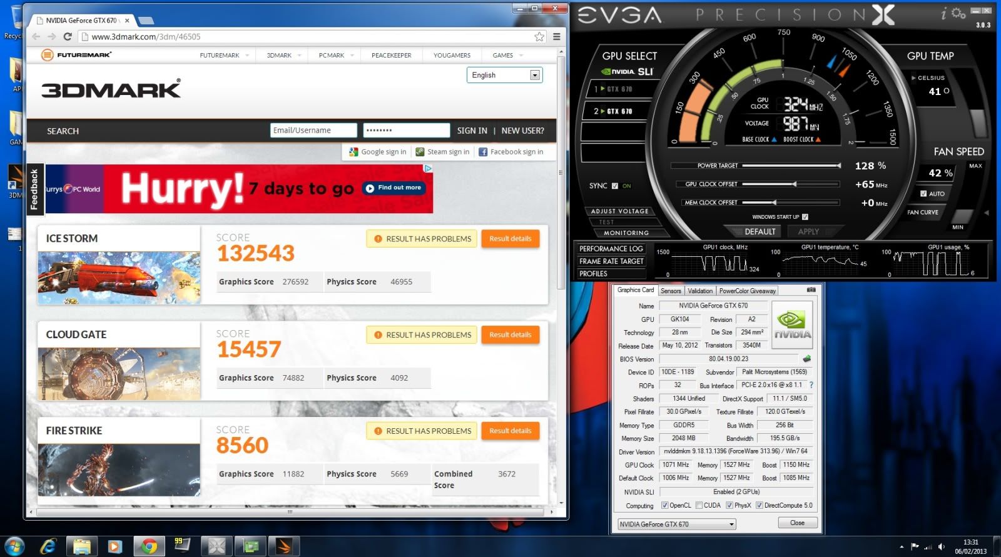Screen dimensions: 1001x557
Task: Click the BIOS save chip icon in GPU-Z
Action: tap(807, 359)
